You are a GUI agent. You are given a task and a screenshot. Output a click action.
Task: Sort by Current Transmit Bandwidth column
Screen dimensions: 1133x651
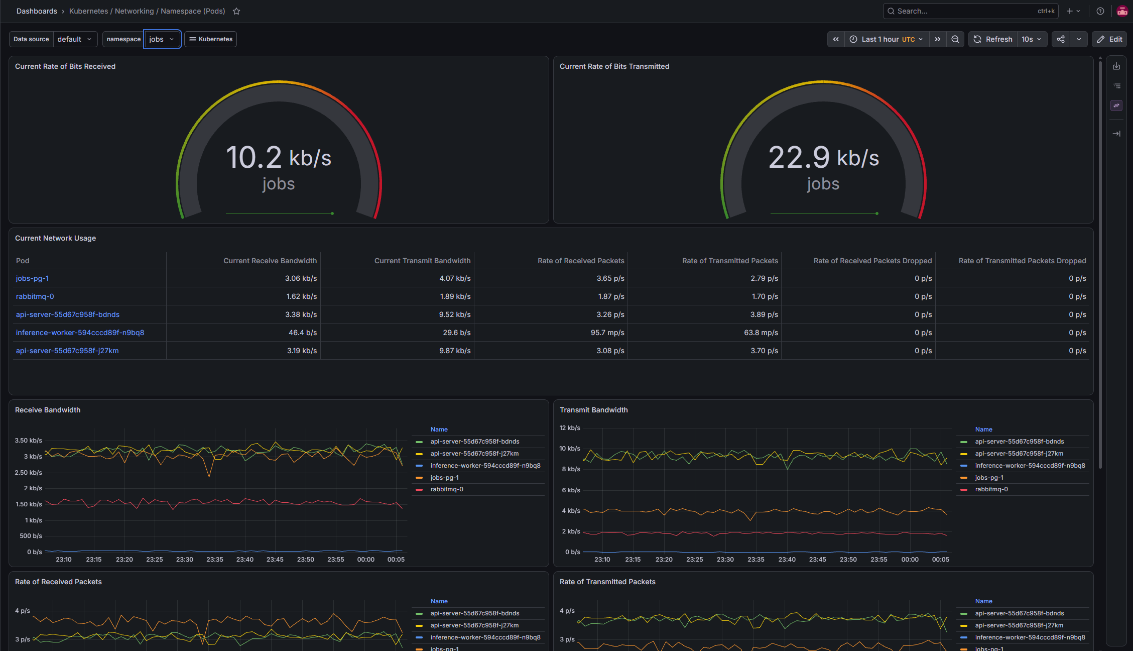click(x=422, y=261)
